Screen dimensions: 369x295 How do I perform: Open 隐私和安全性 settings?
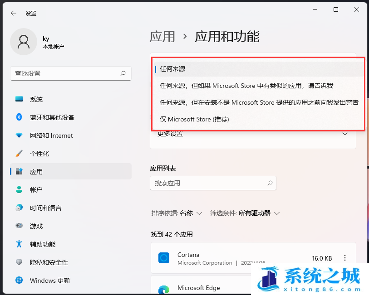point(49,262)
